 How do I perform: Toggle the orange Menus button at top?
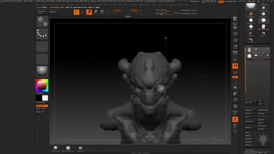(221, 1)
